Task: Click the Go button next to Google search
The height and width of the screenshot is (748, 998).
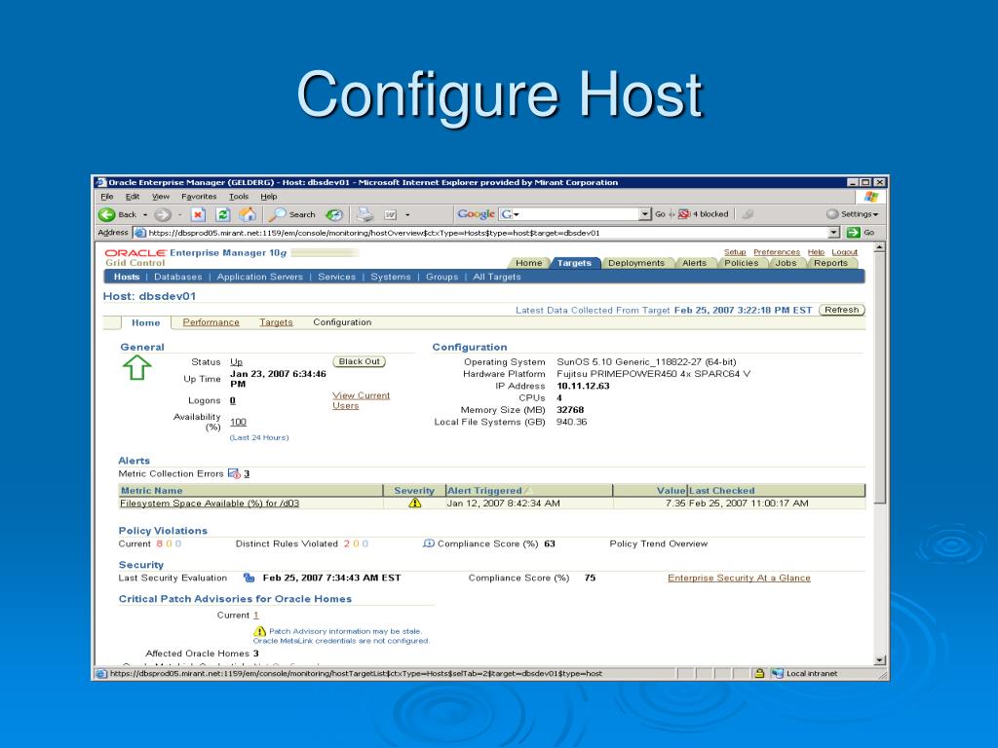Action: point(660,214)
